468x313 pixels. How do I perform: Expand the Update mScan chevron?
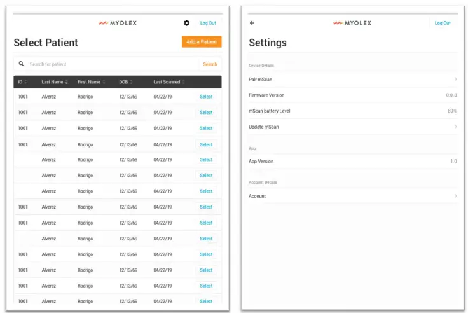tap(455, 127)
